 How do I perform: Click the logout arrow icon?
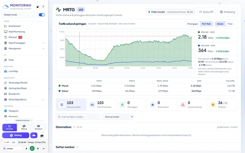coord(44,149)
